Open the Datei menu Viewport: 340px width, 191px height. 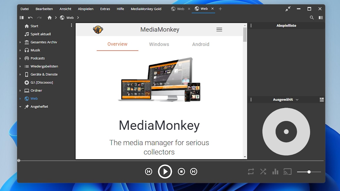[x=24, y=9]
